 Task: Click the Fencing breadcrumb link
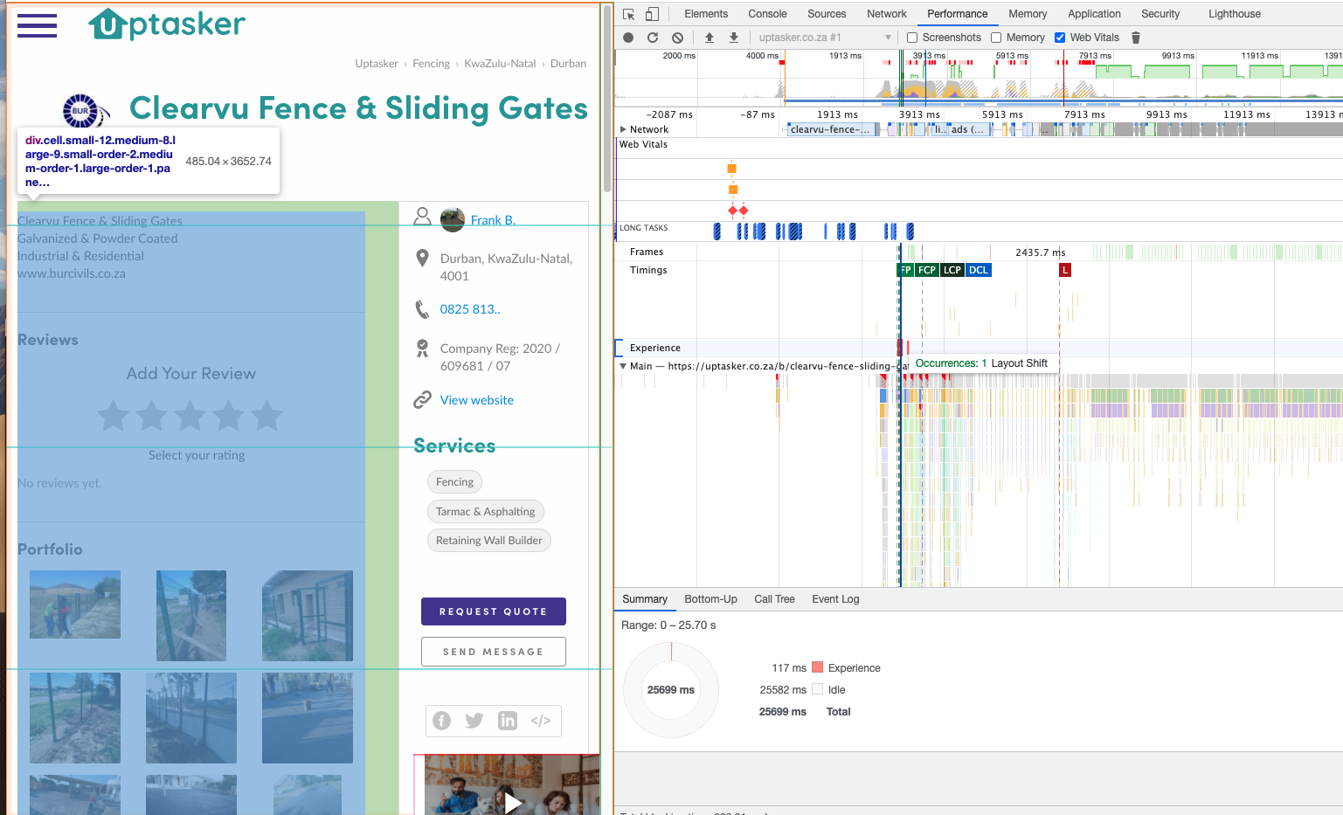coord(431,64)
